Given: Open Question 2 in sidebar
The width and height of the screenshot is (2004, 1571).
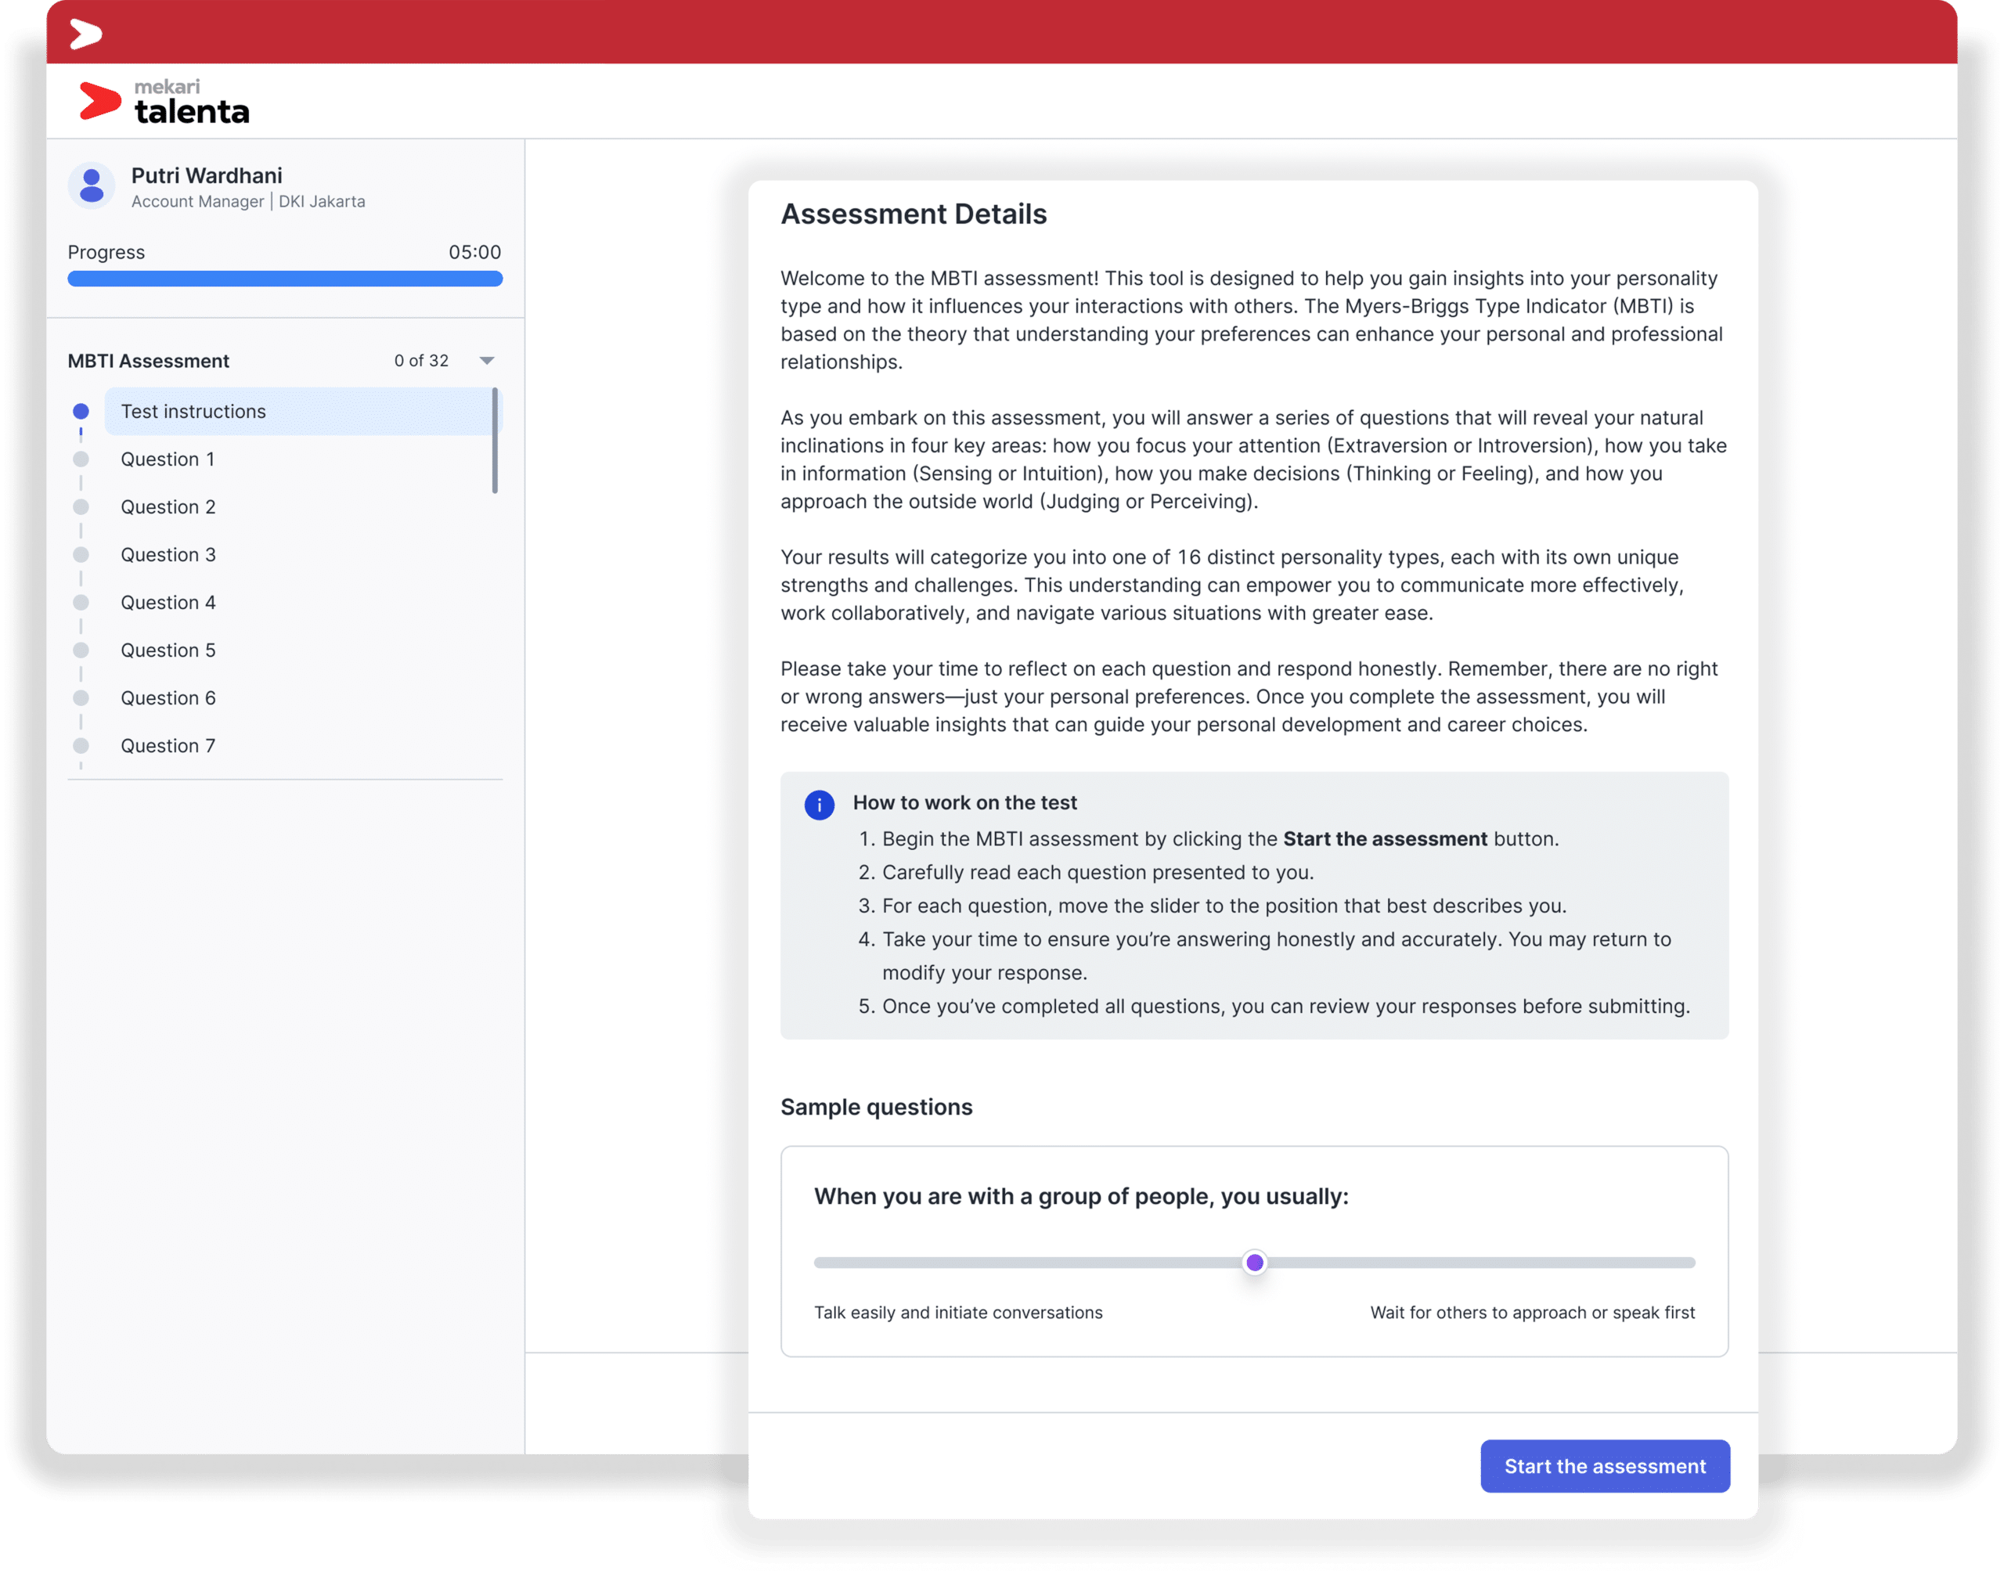Looking at the screenshot, I should tap(168, 506).
